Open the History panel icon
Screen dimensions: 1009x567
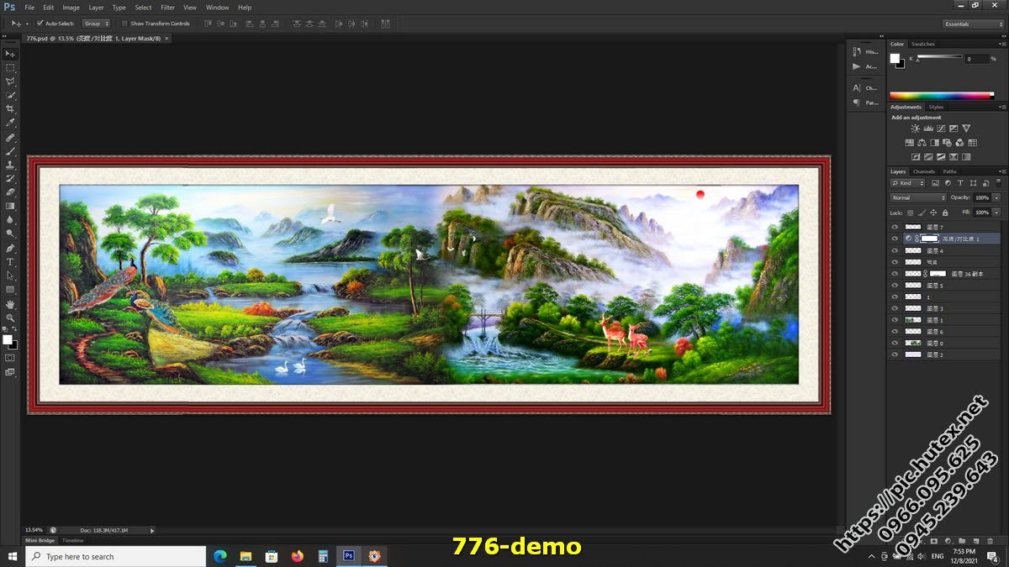(x=857, y=52)
